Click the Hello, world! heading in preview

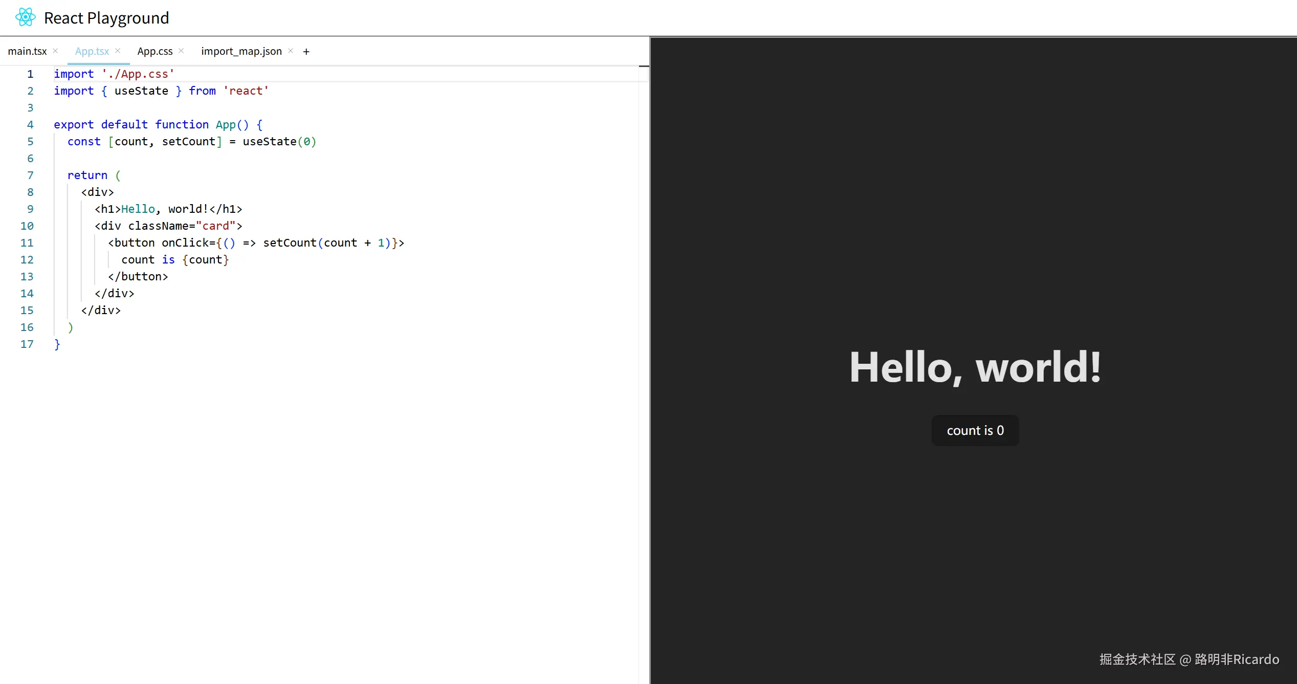[x=975, y=367]
